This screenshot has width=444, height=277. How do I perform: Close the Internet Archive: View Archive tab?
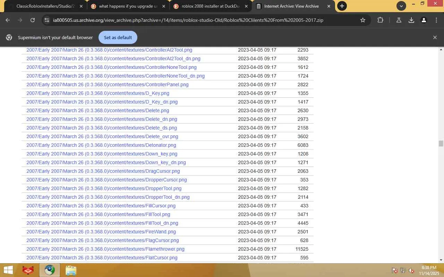pos(329,6)
